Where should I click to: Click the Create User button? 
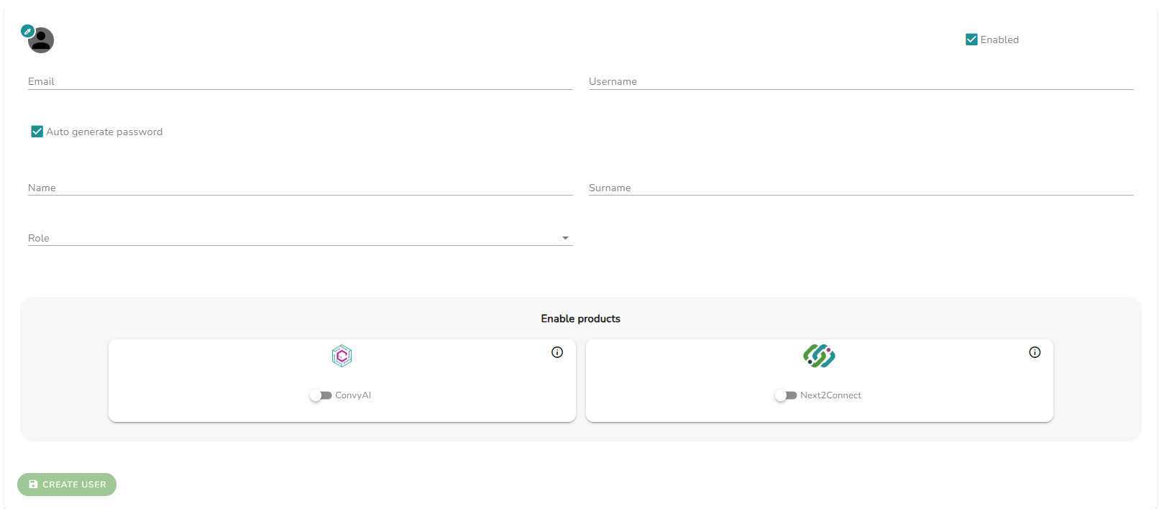(x=67, y=485)
